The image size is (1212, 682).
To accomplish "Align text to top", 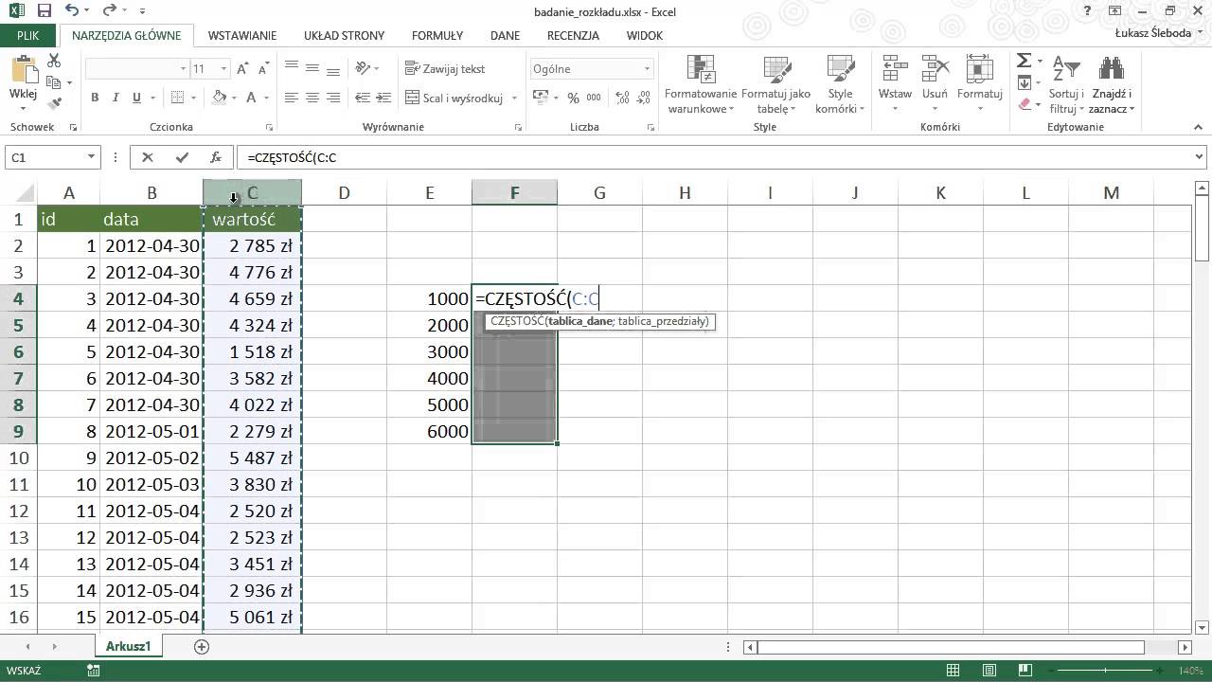I will click(x=292, y=68).
